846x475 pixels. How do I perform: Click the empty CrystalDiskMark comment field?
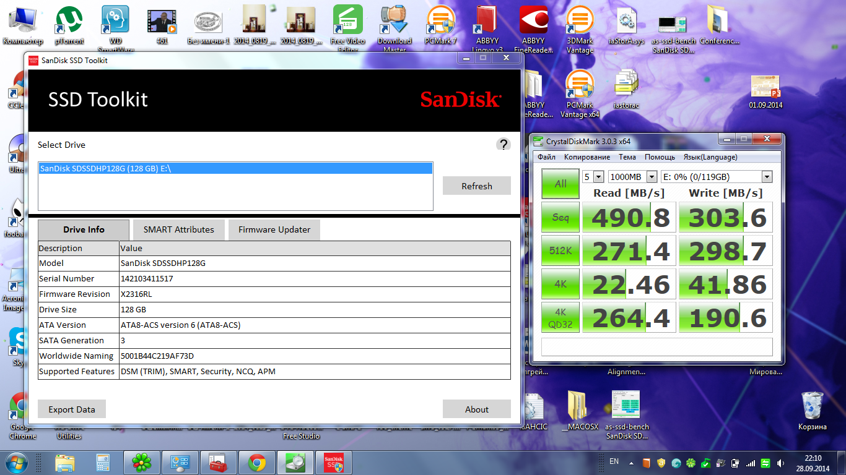point(657,347)
